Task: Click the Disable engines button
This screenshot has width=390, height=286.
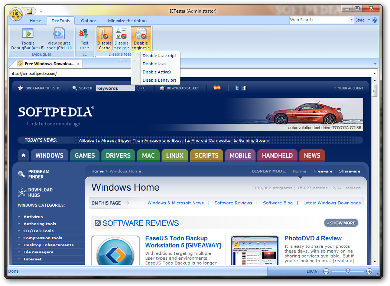Action: [141, 39]
